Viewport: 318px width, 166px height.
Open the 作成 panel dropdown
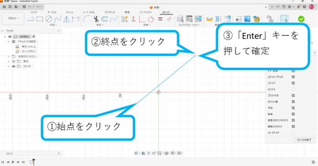53,25
